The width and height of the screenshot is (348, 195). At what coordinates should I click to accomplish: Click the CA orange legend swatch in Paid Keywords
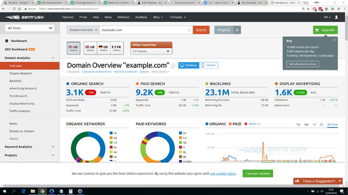pos(181,138)
